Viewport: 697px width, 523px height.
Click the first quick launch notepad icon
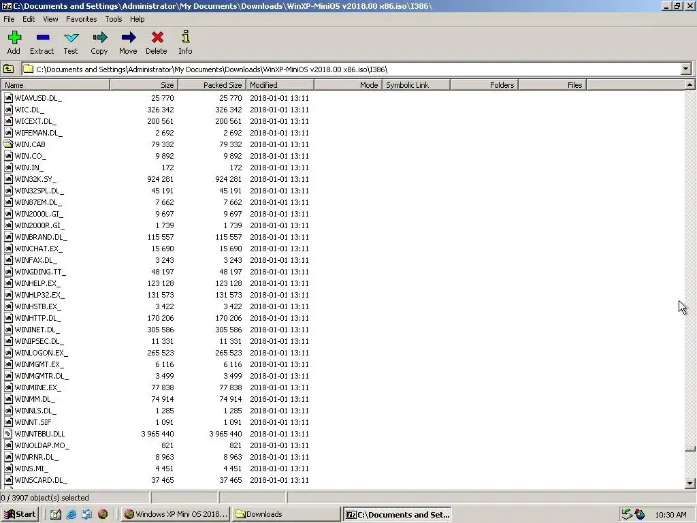click(x=56, y=514)
